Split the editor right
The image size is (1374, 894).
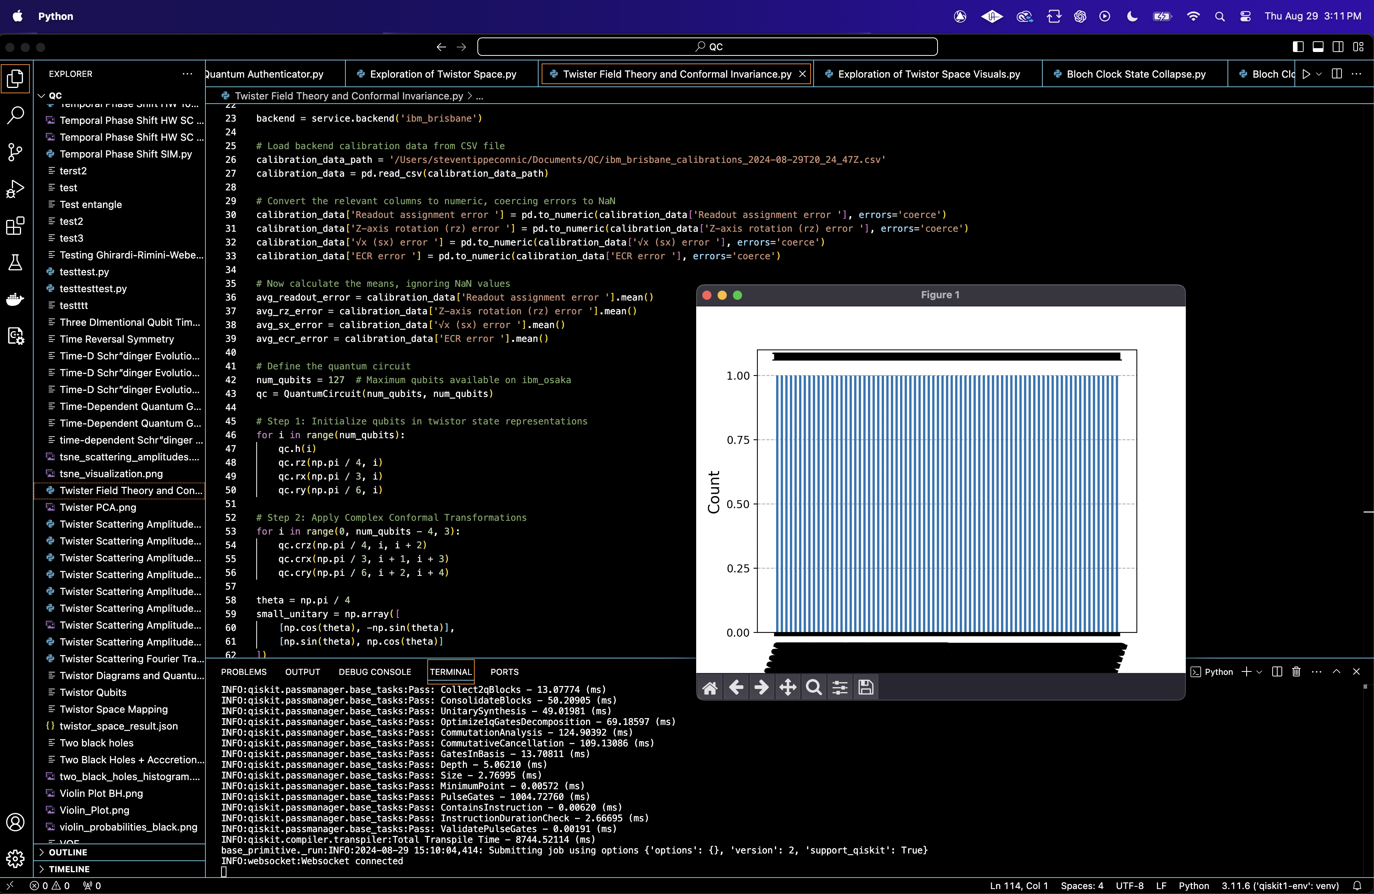tap(1337, 74)
